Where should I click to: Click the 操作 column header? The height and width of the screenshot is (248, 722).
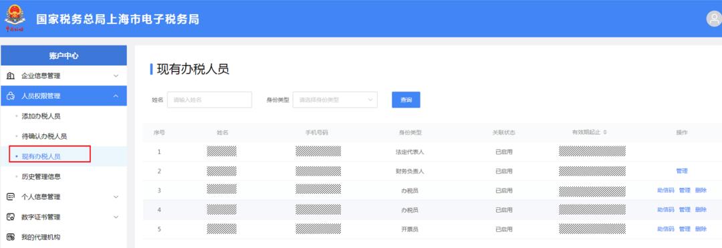[x=681, y=132]
